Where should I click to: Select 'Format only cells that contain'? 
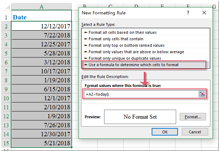113,39
